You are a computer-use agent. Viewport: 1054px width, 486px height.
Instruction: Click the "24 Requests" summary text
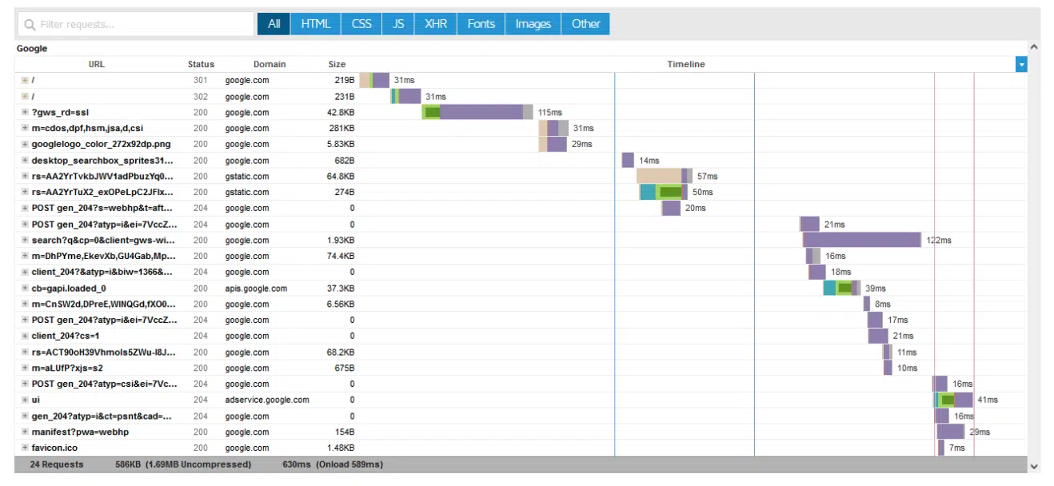(x=57, y=464)
